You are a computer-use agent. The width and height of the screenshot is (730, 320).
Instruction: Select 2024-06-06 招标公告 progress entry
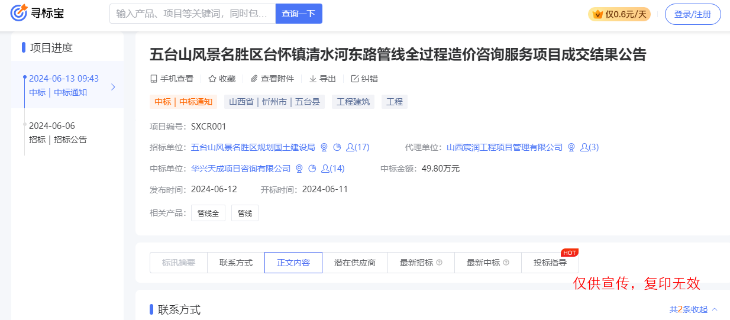[x=58, y=132]
